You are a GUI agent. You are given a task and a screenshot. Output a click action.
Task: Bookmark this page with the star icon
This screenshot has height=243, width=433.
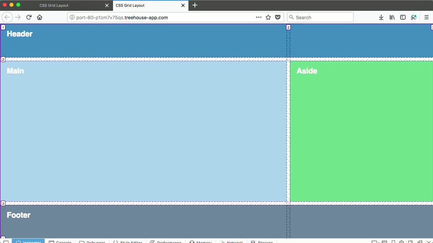coord(268,17)
